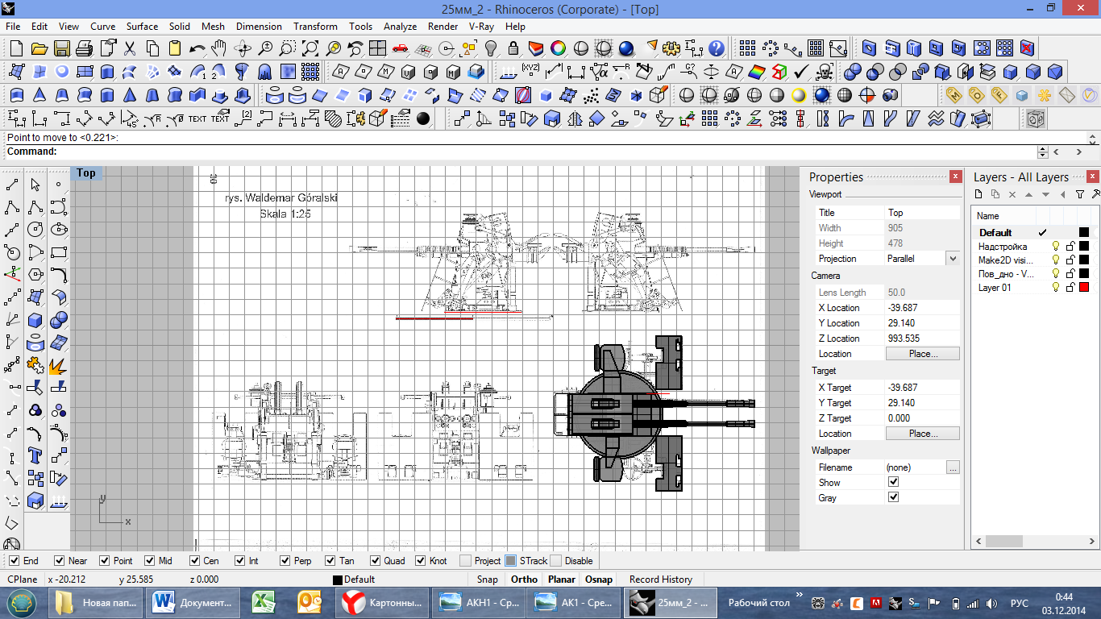Click the puzzle piece Join icon in sidebar
The height and width of the screenshot is (619, 1101).
(35, 365)
